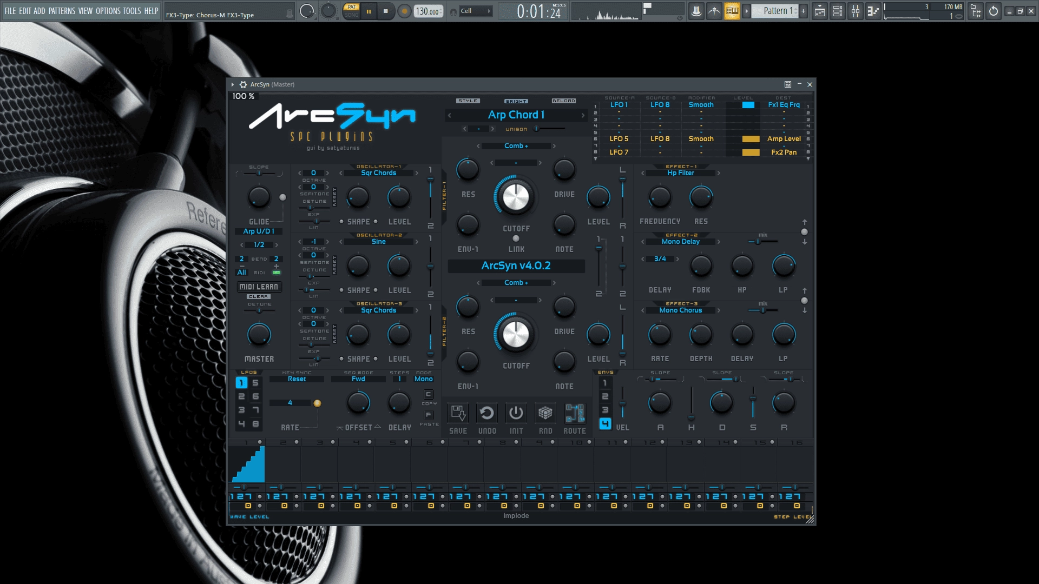This screenshot has height=584, width=1039.
Task: Select envelope 1 in ENVS selector
Action: [x=605, y=383]
